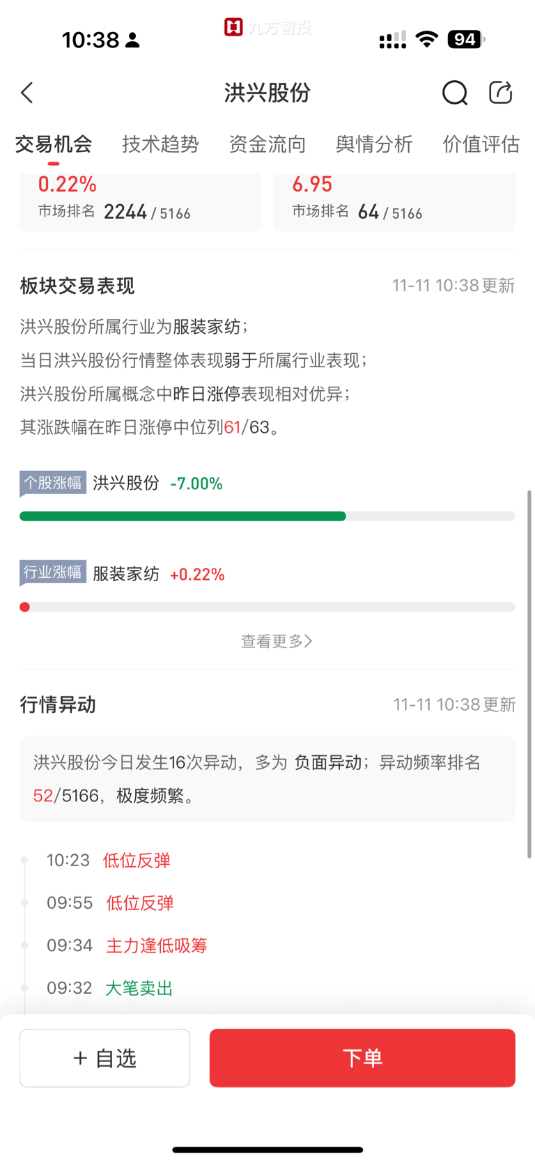Expand 查看更多 under sector performance
Viewport: 535px width, 1163px height.
[x=276, y=641]
